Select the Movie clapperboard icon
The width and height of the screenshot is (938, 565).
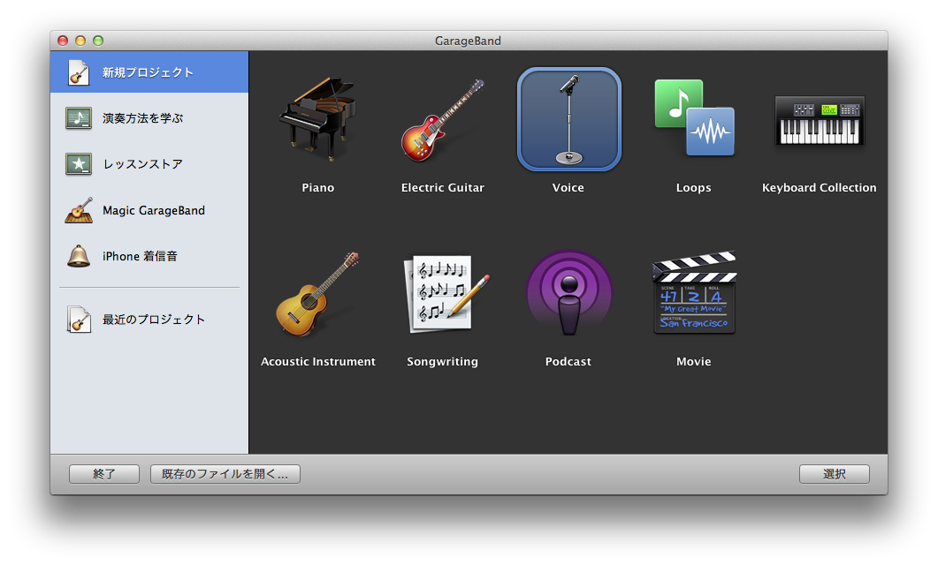[x=694, y=292]
